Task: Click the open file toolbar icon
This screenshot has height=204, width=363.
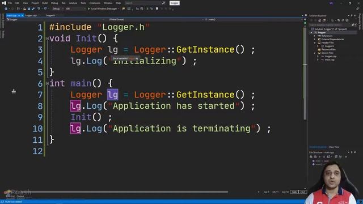Action: point(24,9)
